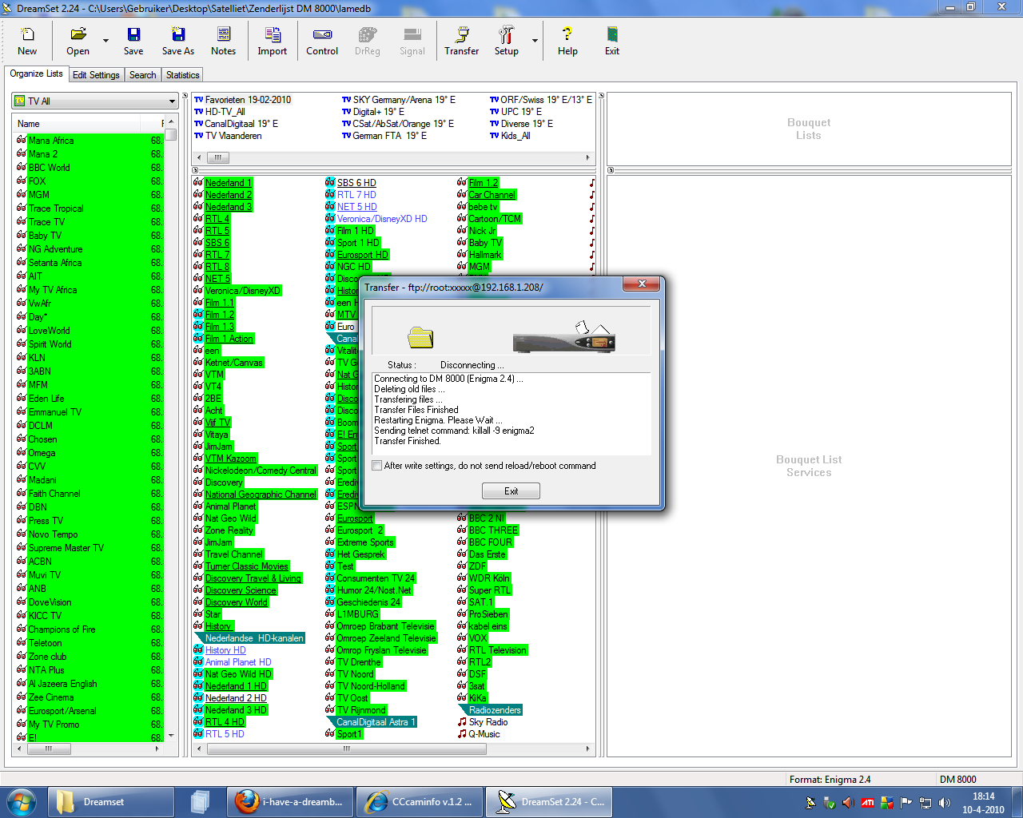
Task: Click the bouquet lists horizontal scrollbar thumb
Action: (x=217, y=158)
